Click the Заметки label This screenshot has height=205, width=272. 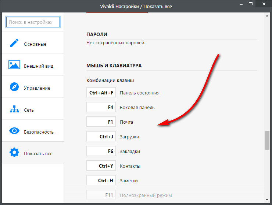pos(129,181)
